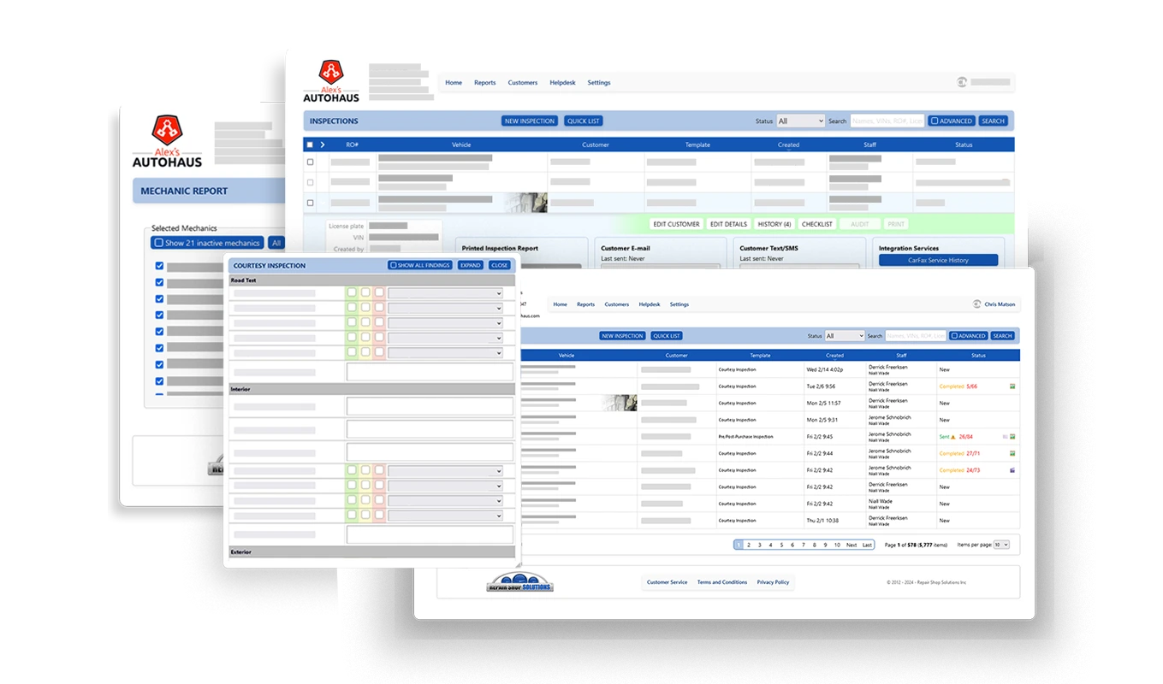Select the red severity column in Road Test
Screen dimensions: 1163x684
(x=378, y=293)
